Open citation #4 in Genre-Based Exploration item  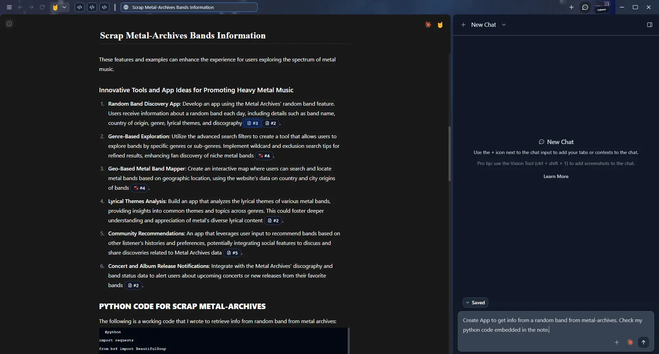tap(264, 156)
